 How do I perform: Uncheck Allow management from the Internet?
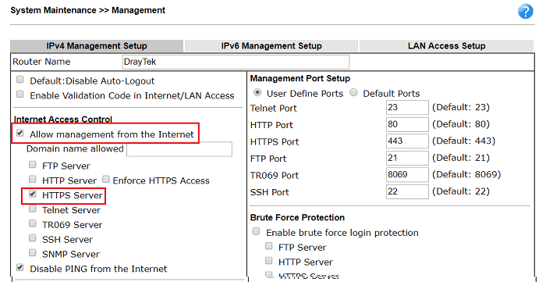pos(20,133)
